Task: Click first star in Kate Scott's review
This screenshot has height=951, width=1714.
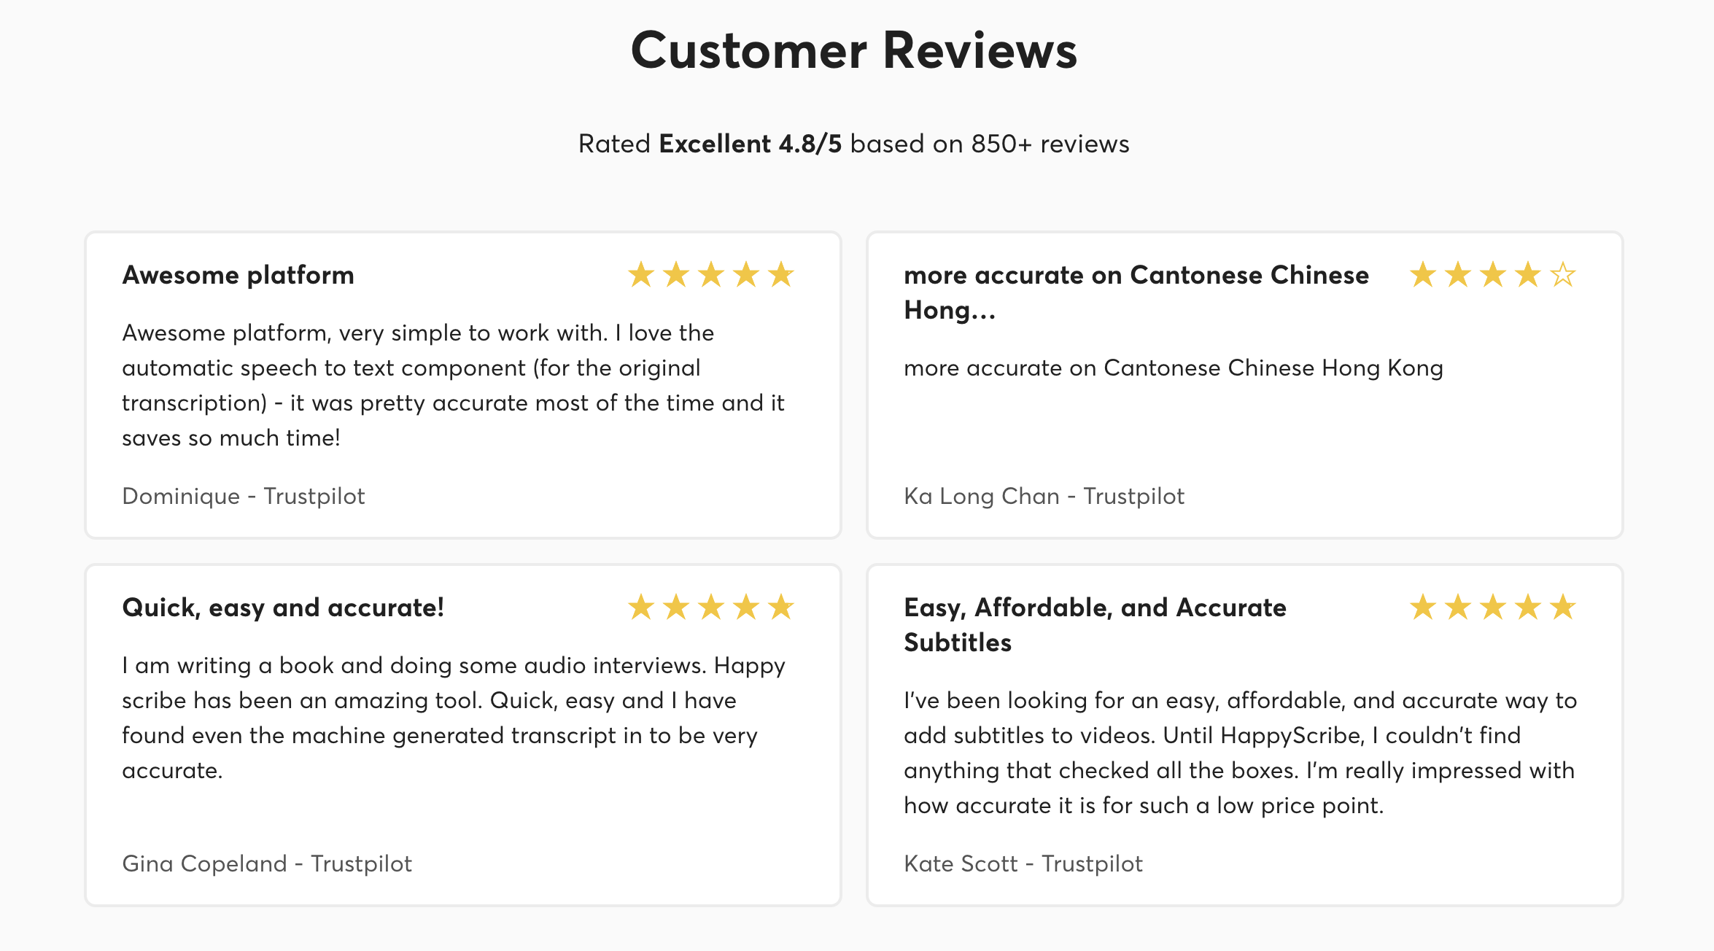Action: [x=1423, y=607]
